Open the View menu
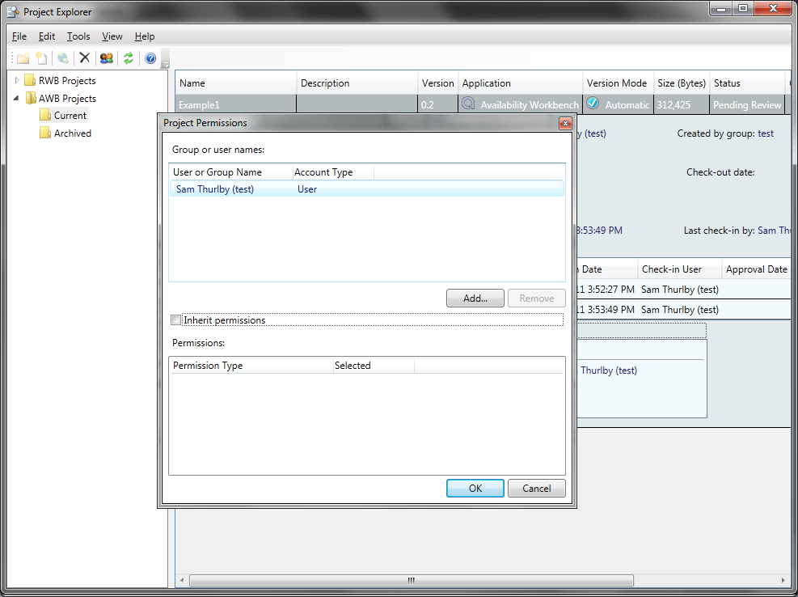 (112, 36)
